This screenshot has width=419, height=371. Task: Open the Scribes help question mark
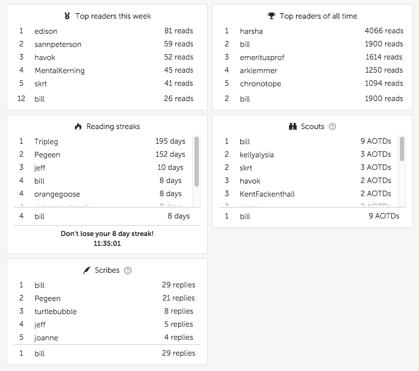pyautogui.click(x=128, y=270)
